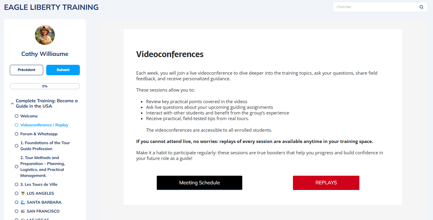This screenshot has width=433, height=220.
Task: Go to the Forum & Whatsapp item
Action: 39,134
